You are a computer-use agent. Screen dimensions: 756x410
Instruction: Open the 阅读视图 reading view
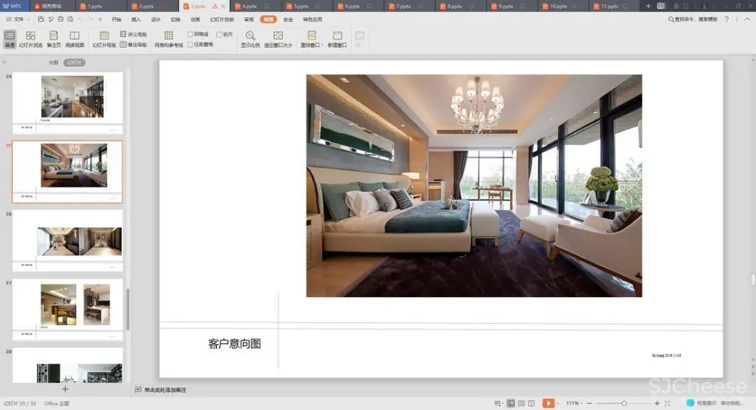coord(75,39)
